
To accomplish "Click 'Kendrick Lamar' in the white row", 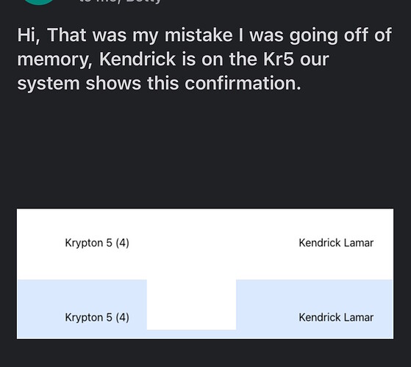I will click(336, 243).
